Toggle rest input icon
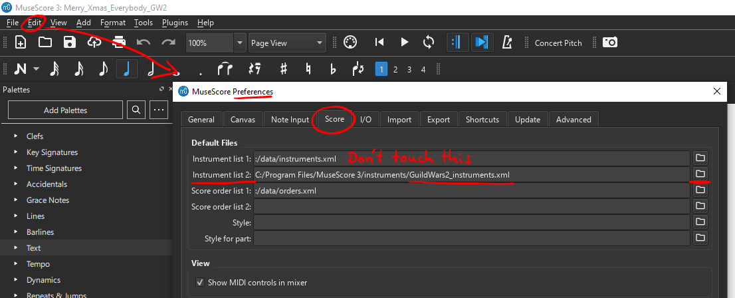The height and width of the screenshot is (298, 735). tap(254, 69)
